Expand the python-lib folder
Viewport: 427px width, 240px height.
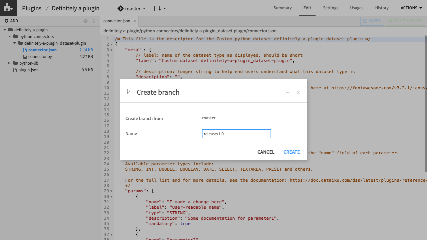10,63
